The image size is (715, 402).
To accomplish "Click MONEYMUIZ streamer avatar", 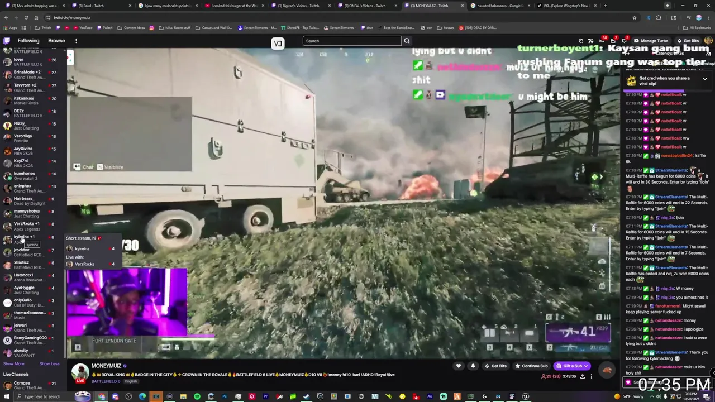I will tap(80, 372).
